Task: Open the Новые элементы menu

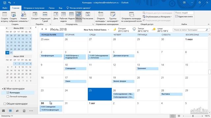Action: point(24,17)
